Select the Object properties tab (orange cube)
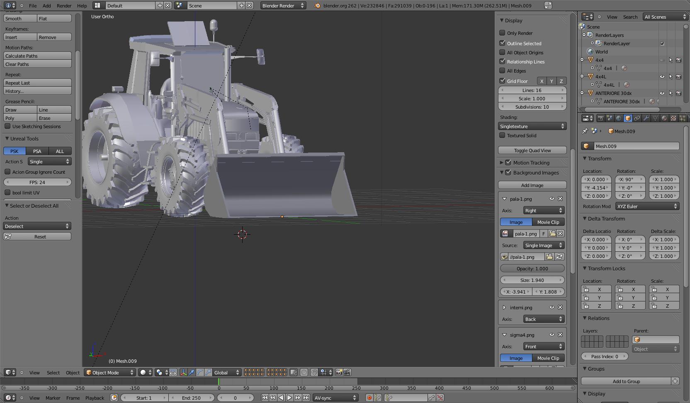The height and width of the screenshot is (403, 690). pyautogui.click(x=628, y=118)
